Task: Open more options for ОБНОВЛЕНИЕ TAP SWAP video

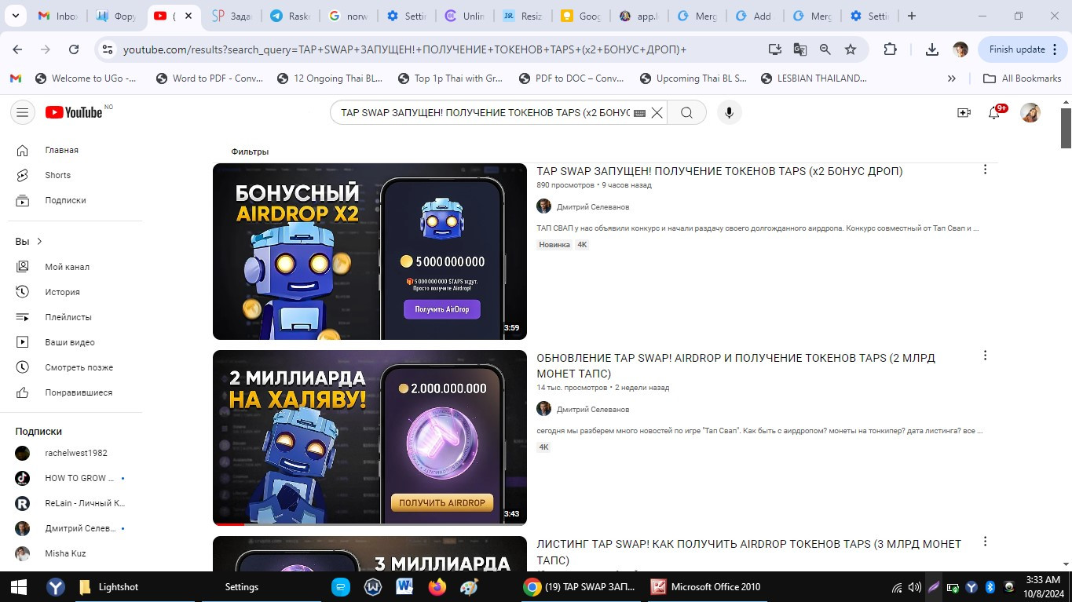Action: (985, 356)
